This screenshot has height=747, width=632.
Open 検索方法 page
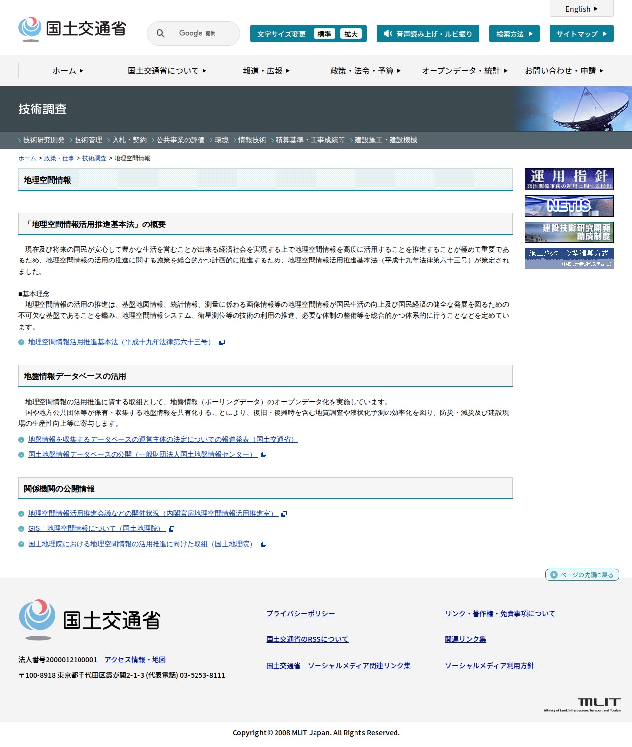[514, 34]
